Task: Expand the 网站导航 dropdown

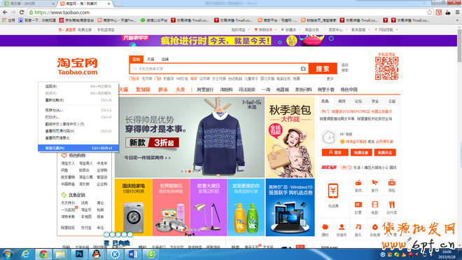Action: [x=386, y=30]
